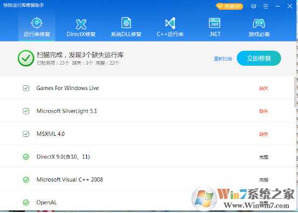Select the DirectX 9.0(含10、11) label
Image resolution: width=298 pixels, height=213 pixels.
(63, 157)
